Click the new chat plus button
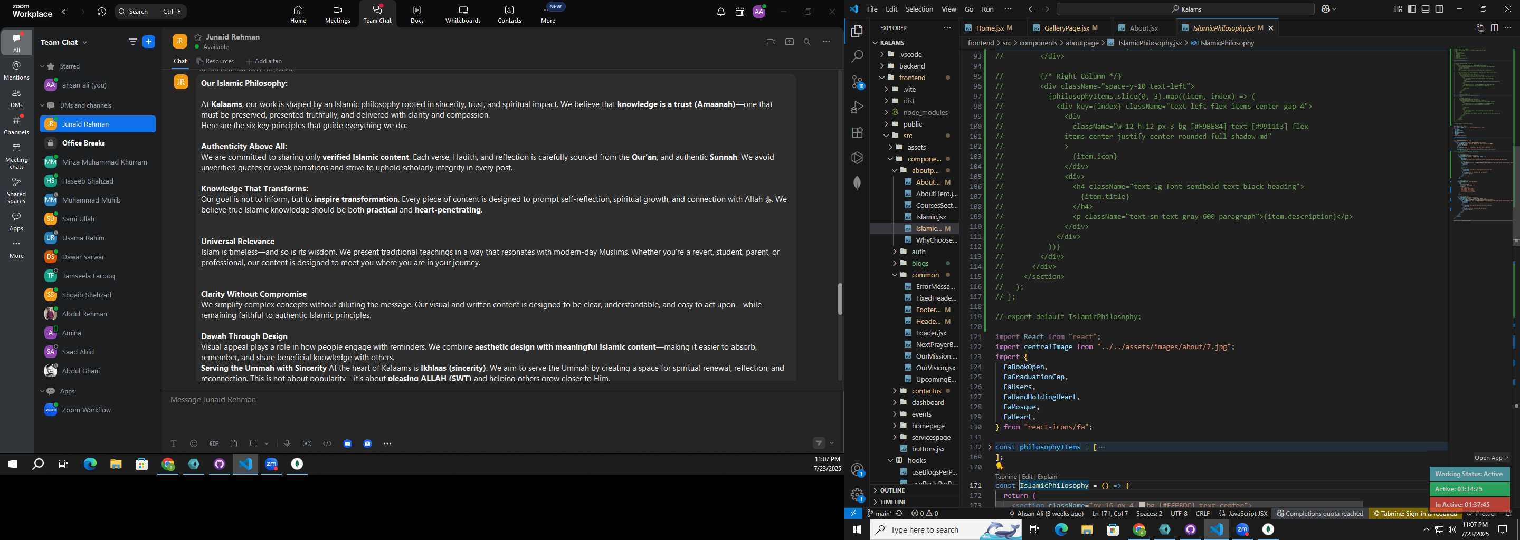Image resolution: width=1520 pixels, height=540 pixels. point(149,42)
